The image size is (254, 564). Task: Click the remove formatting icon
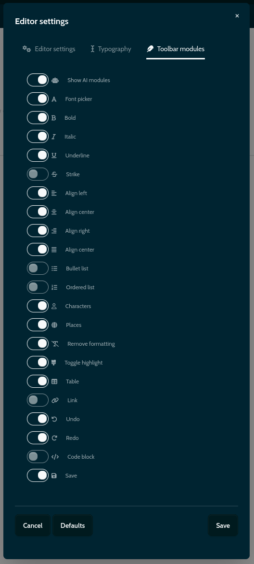coord(55,344)
